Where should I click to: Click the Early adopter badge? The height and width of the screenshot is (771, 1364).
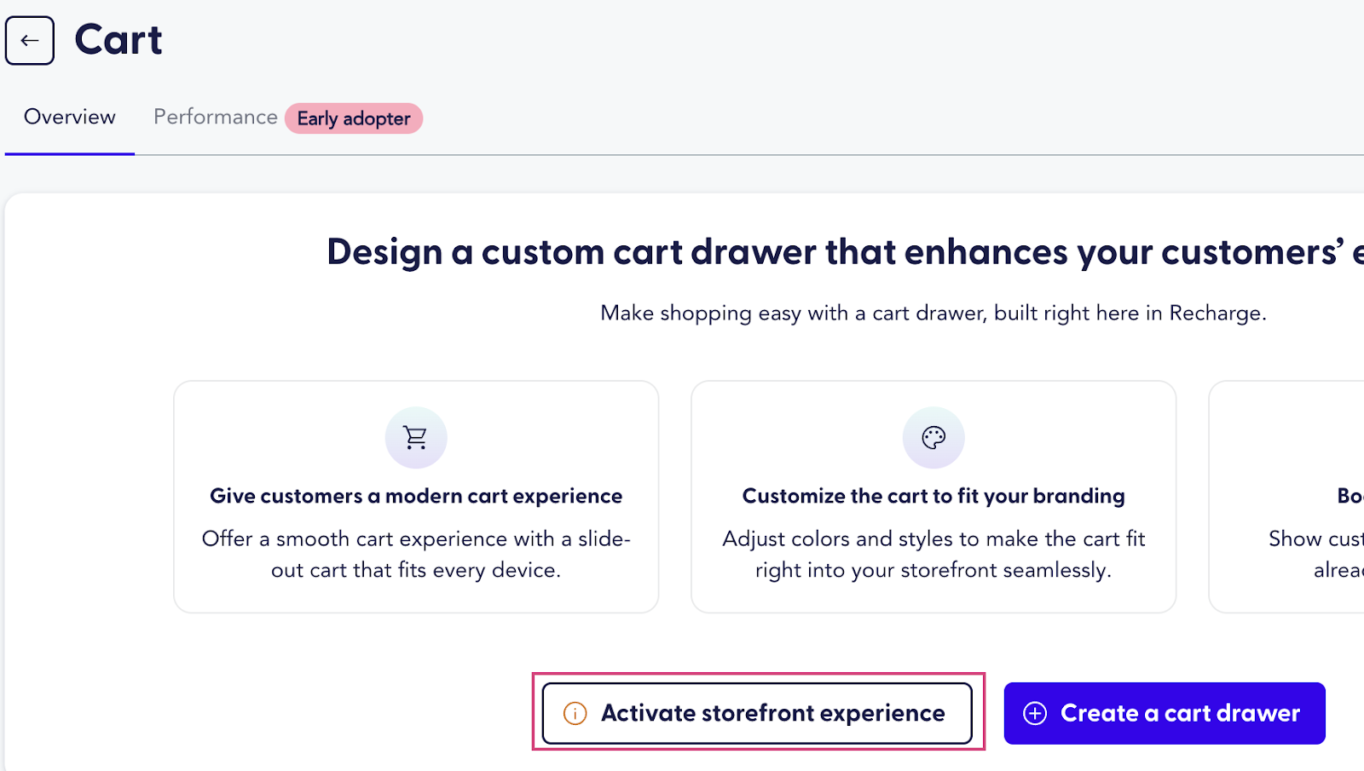[x=354, y=118]
